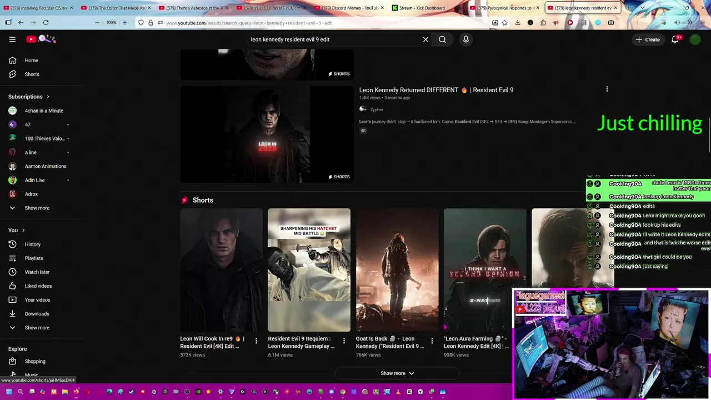Viewport: 711px width, 400px height.
Task: Go back with the browser back arrow
Action: pos(21,22)
